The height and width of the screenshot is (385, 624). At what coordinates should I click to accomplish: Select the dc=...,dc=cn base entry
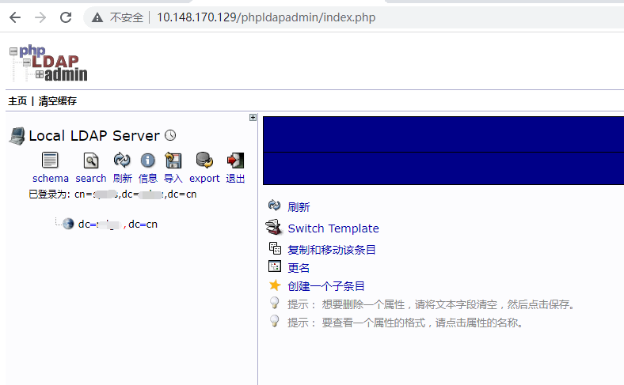tap(117, 225)
